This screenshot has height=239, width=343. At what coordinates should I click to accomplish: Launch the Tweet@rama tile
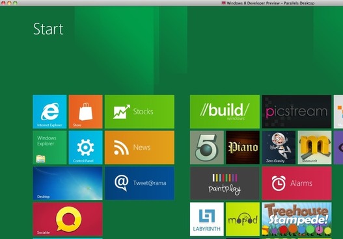click(139, 183)
